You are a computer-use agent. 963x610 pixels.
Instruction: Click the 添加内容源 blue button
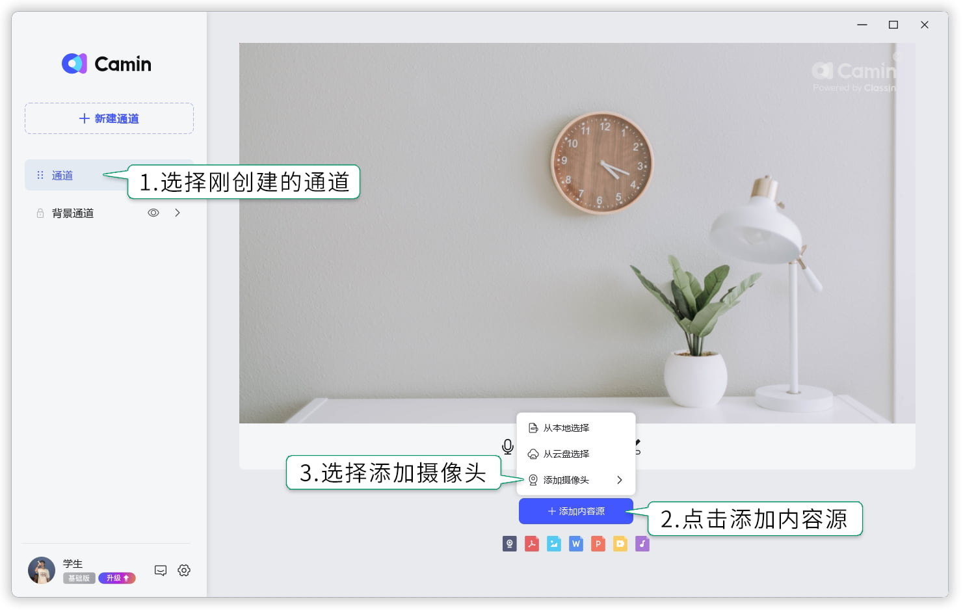[x=576, y=511]
